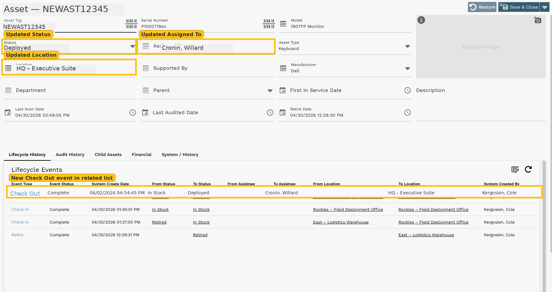The image size is (552, 292).
Task: Follow the Retired To Status link in Retire row
Action: (x=200, y=235)
